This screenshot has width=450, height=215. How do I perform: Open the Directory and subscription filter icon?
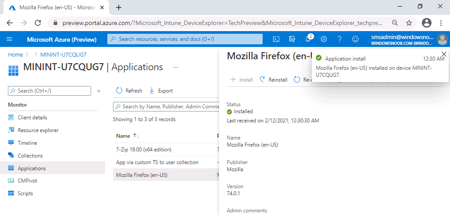pos(292,39)
